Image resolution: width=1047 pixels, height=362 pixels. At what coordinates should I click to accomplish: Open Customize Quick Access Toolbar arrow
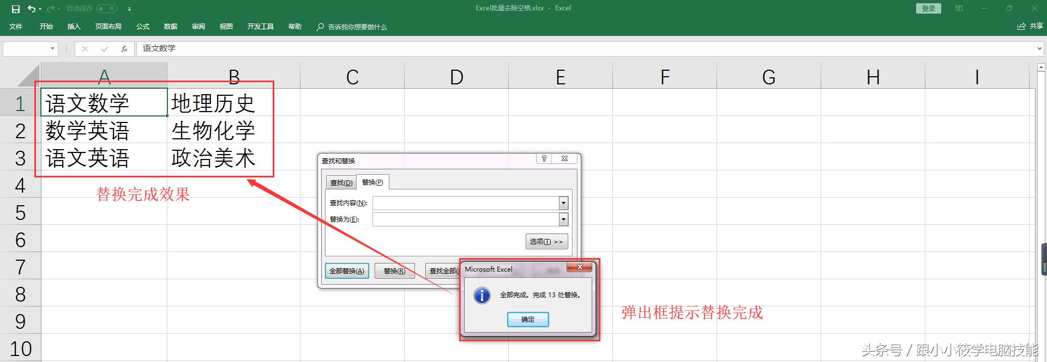129,9
